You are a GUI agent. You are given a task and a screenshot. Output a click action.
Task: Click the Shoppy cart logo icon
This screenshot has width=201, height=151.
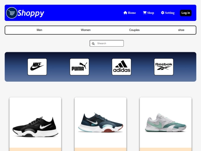[x=12, y=13]
